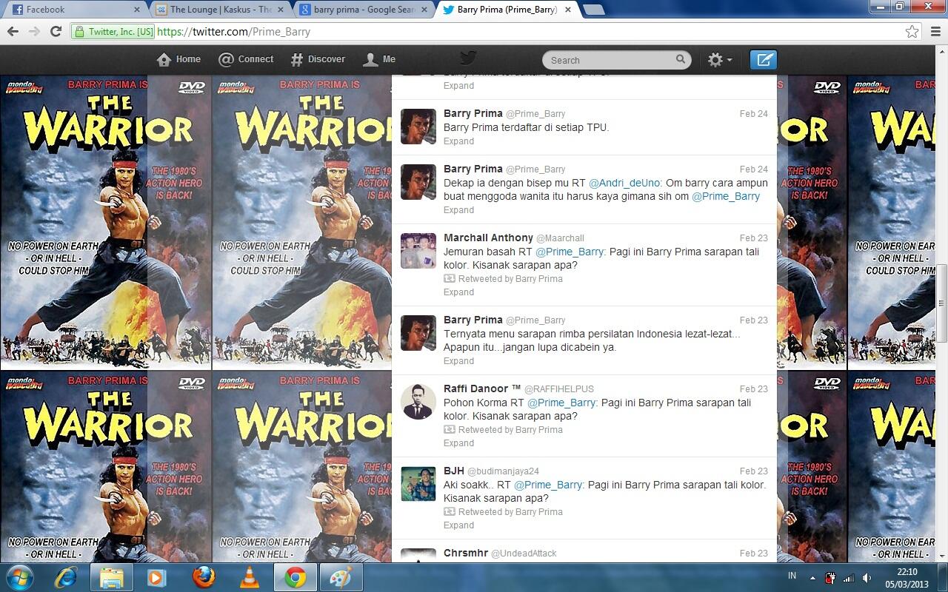Screen dimensions: 948x592
Task: Compose a new tweet
Action: point(763,59)
